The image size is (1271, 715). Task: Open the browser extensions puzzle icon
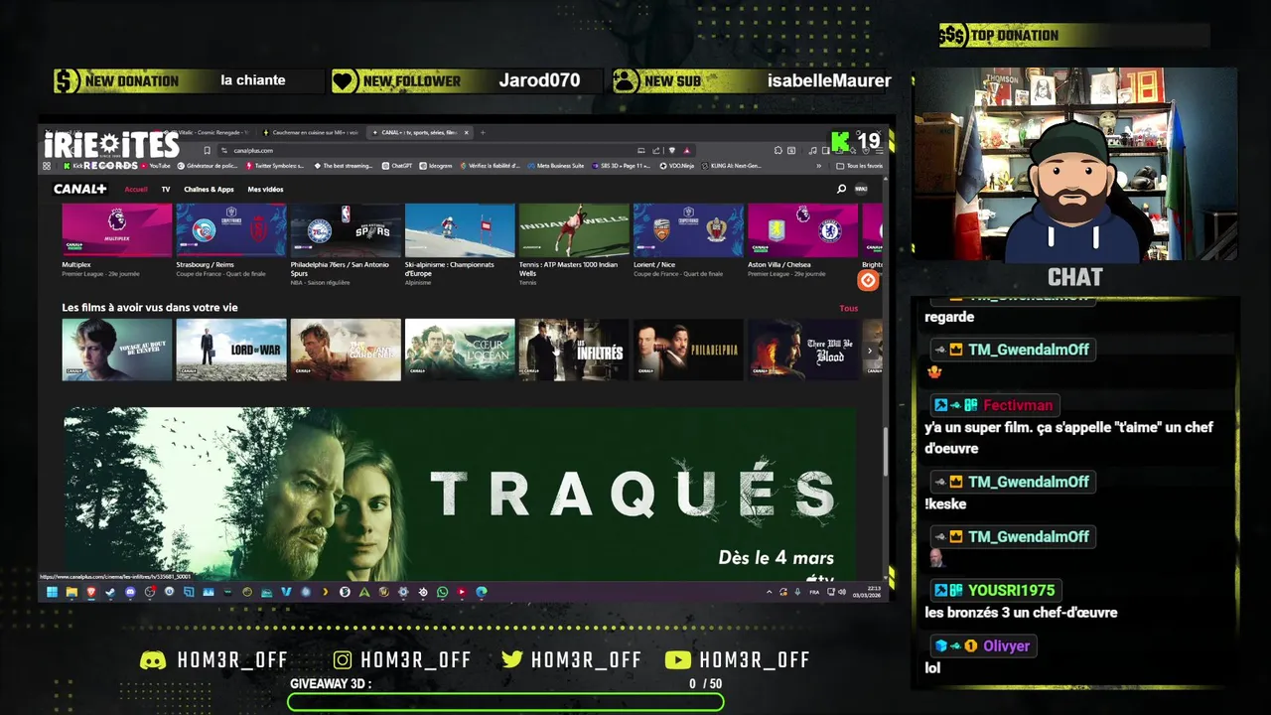[778, 150]
